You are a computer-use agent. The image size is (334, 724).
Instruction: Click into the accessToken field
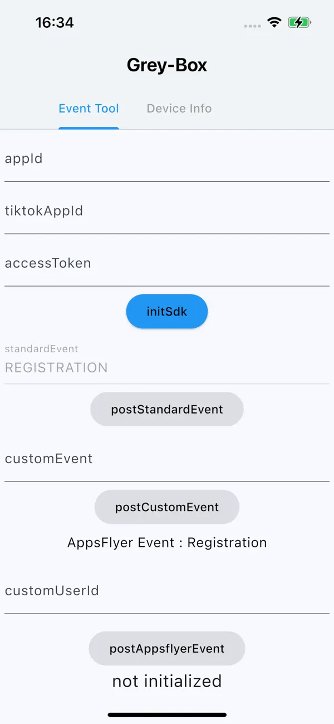(167, 263)
